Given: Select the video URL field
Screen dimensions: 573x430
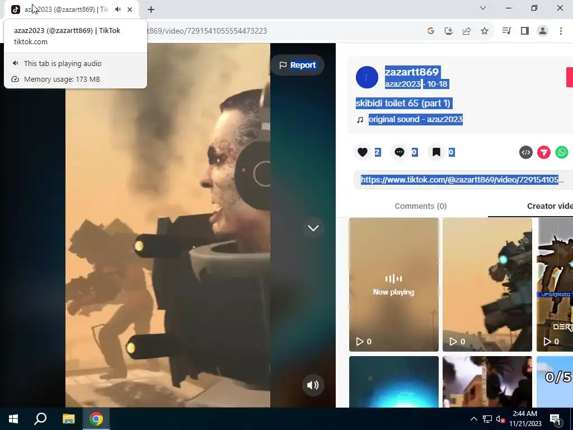Looking at the screenshot, I should 463,180.
